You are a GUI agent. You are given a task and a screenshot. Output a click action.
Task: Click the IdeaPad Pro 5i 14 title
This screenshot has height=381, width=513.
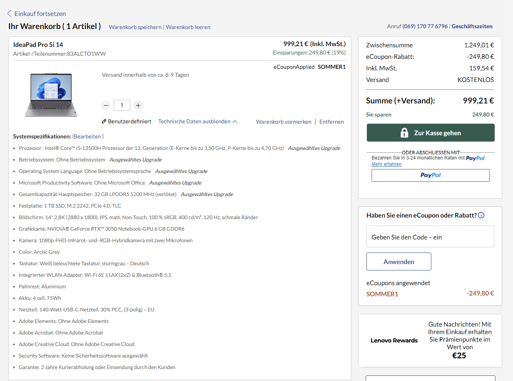pyautogui.click(x=38, y=45)
